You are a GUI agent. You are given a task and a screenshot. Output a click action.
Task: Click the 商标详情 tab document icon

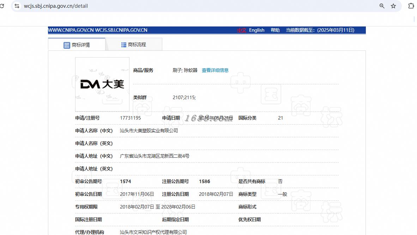[67, 45]
